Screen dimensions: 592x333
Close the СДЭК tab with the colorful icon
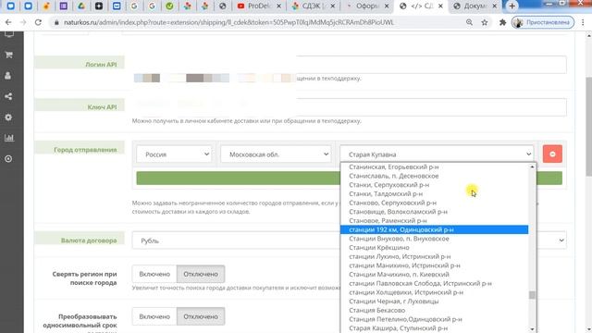(x=333, y=6)
